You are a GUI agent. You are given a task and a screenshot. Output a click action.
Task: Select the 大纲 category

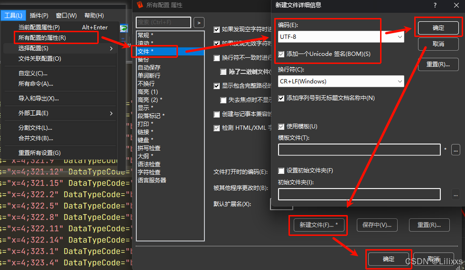pos(170,156)
